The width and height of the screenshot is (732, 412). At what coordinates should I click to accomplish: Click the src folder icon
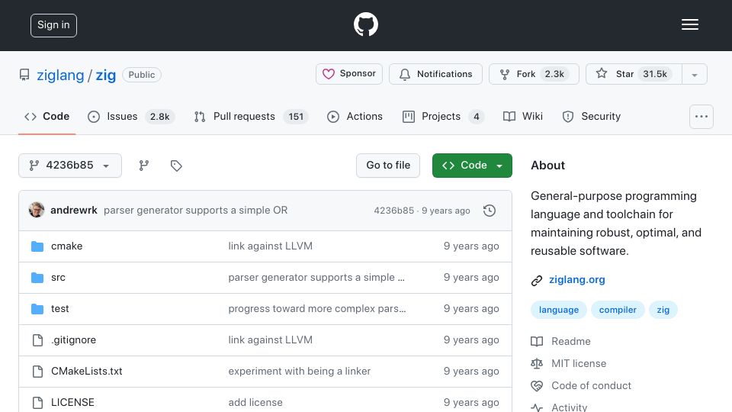37,278
